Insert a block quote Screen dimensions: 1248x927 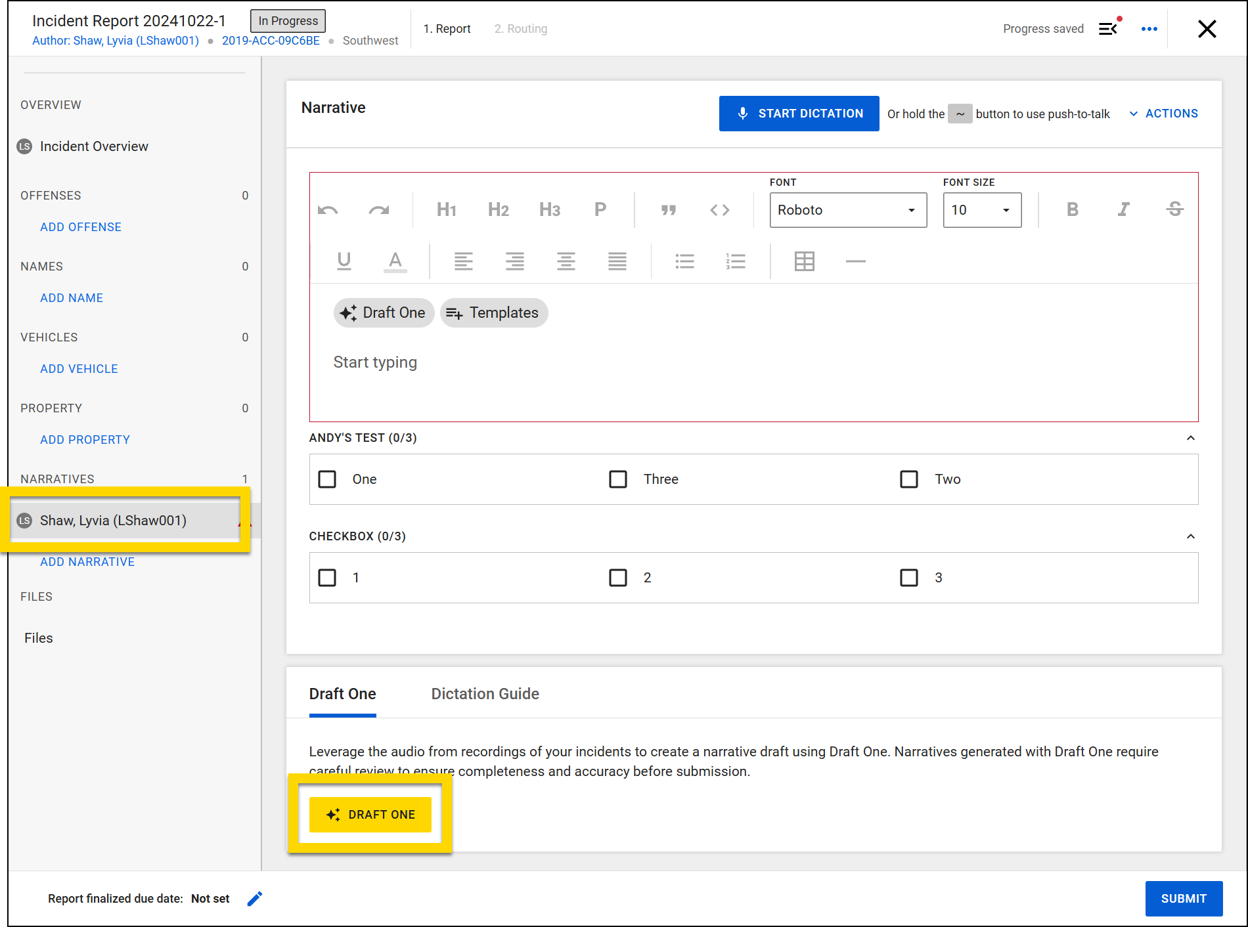668,210
